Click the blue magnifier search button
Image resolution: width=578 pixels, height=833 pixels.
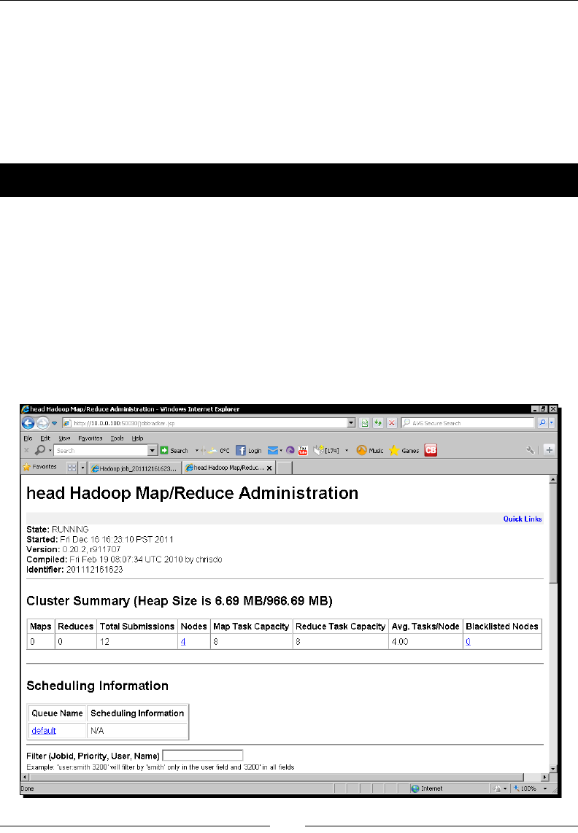tap(542, 423)
